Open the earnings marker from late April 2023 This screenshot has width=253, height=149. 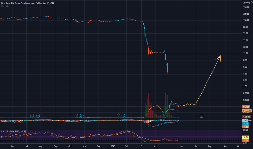pos(165,115)
